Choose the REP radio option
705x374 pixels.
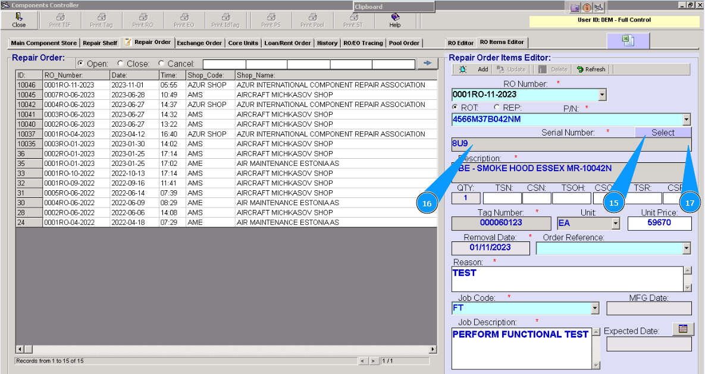[x=497, y=108]
